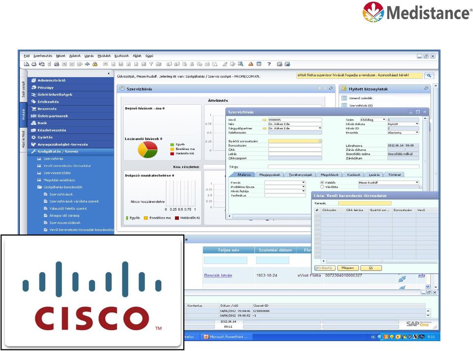Viewport: 473px width, 351px height.
Task: Select the Felelős radio button
Action: tap(322, 183)
